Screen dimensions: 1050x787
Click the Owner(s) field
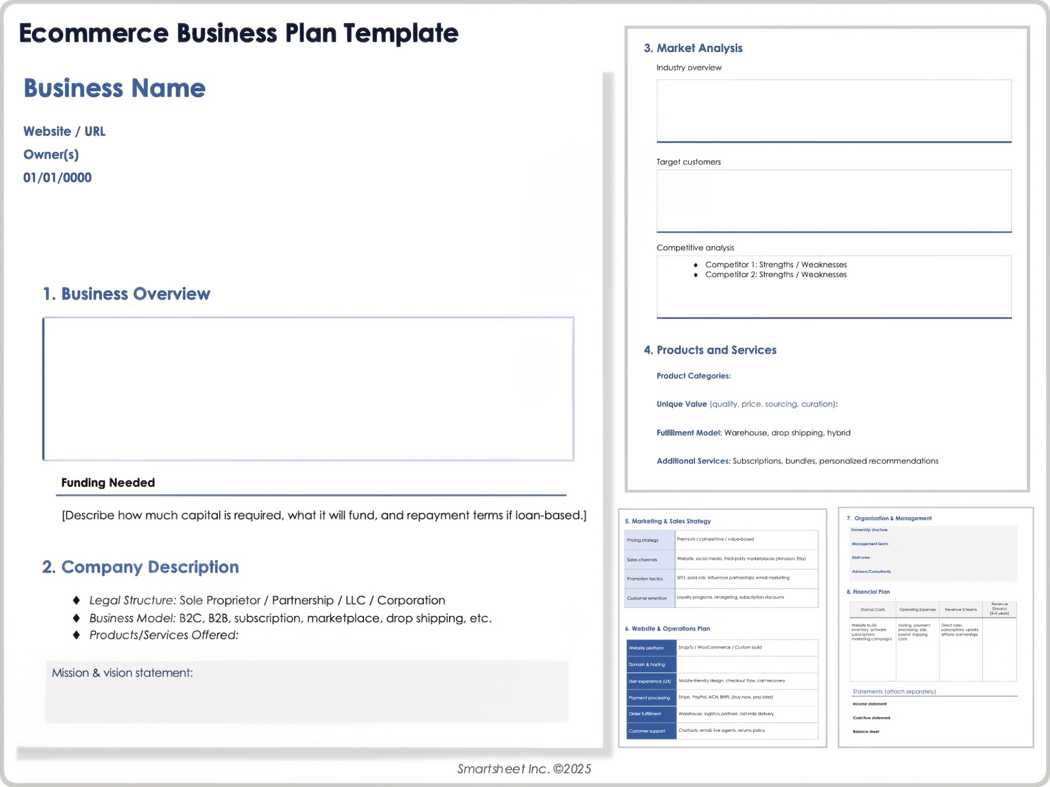pyautogui.click(x=51, y=155)
